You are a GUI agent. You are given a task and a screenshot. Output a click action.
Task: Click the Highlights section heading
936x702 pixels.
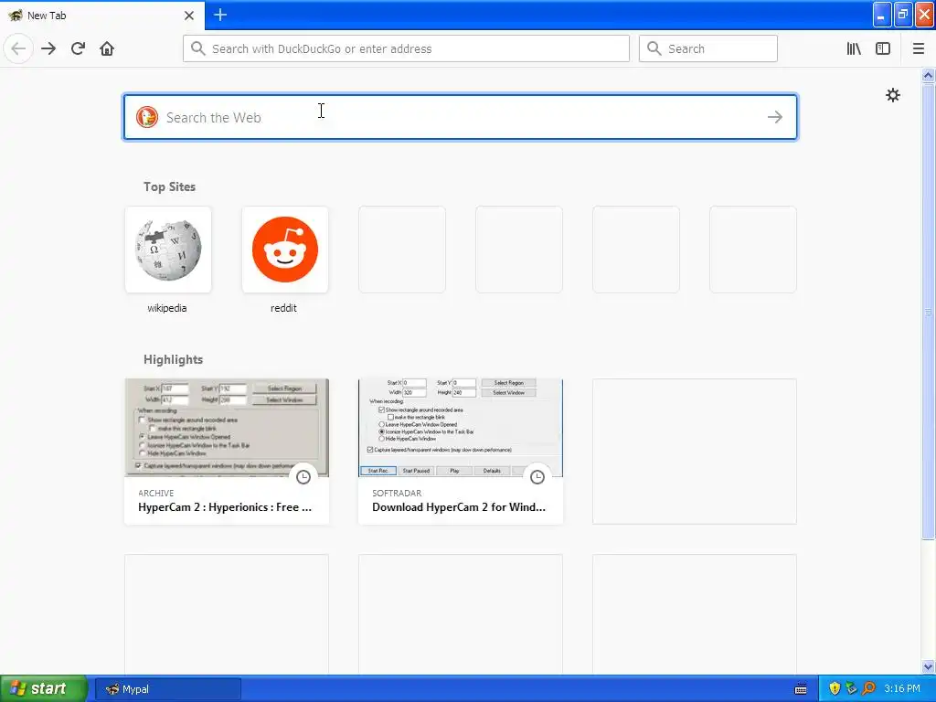173,359
